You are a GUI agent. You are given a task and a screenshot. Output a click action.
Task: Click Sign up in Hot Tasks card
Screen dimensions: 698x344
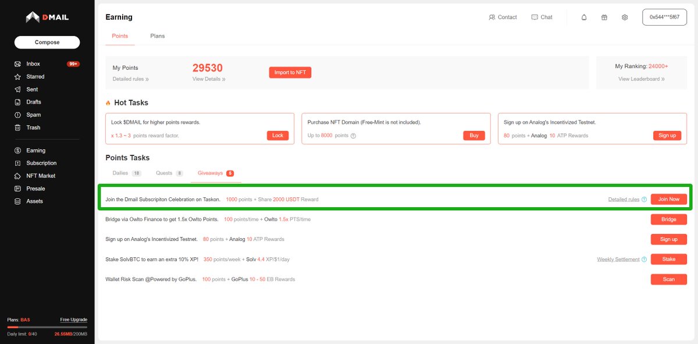click(667, 136)
